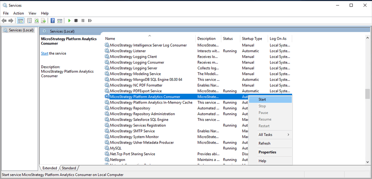Click the green Start Service toolbar button

click(69, 21)
